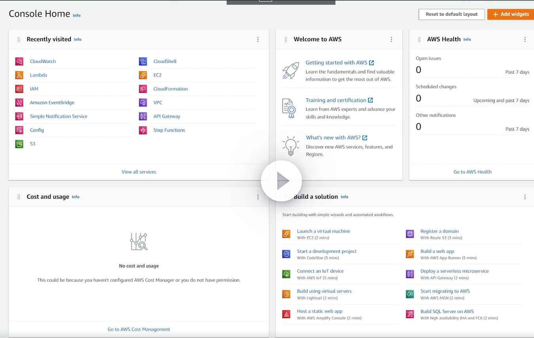Grab the Welcome to AWS widget drag handle
This screenshot has width=534, height=338.
[286, 40]
